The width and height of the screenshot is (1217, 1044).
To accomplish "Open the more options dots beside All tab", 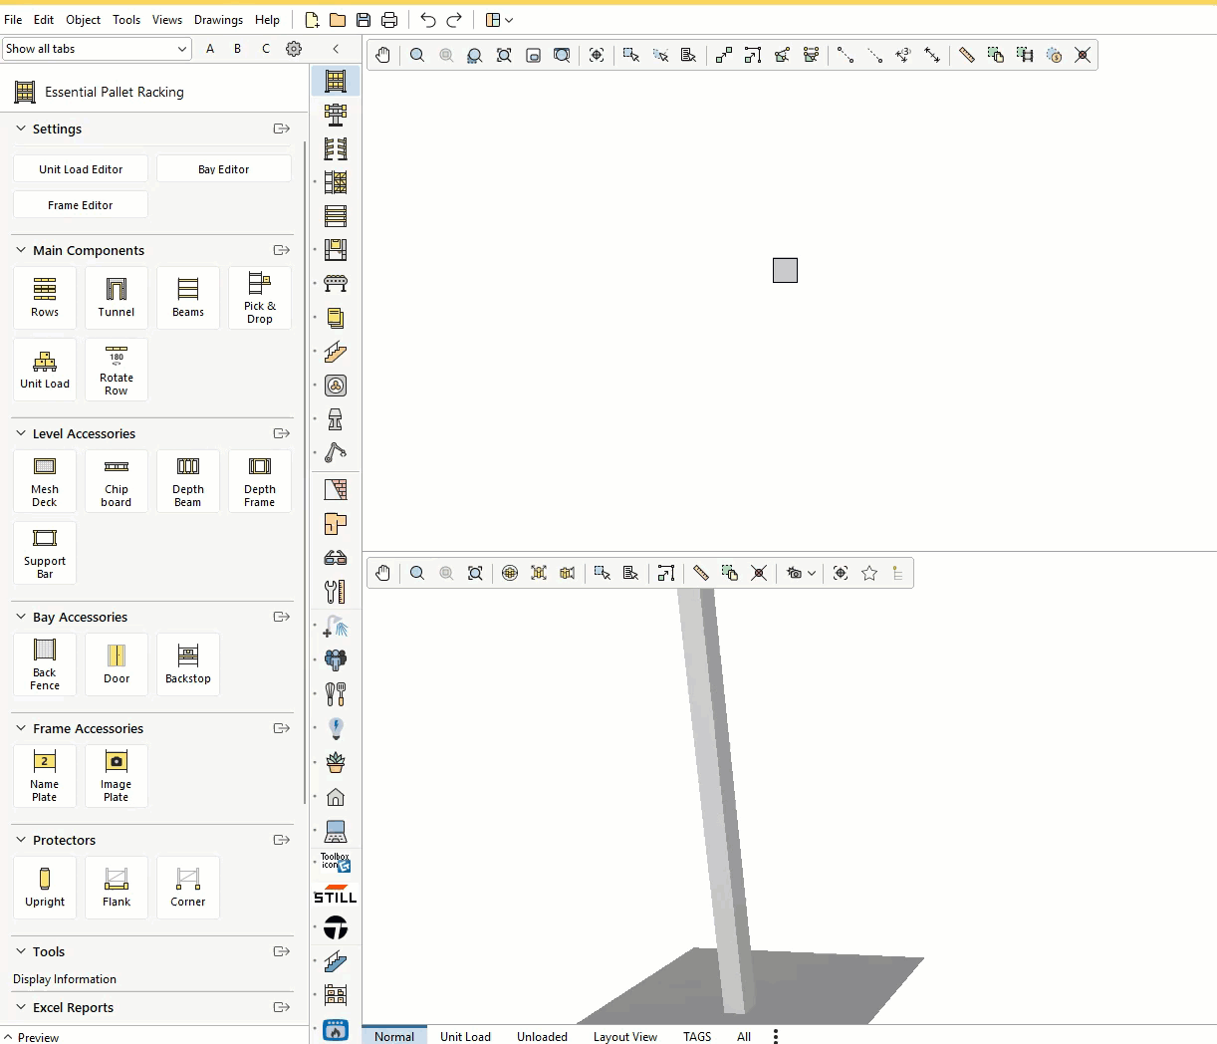I will [776, 1036].
